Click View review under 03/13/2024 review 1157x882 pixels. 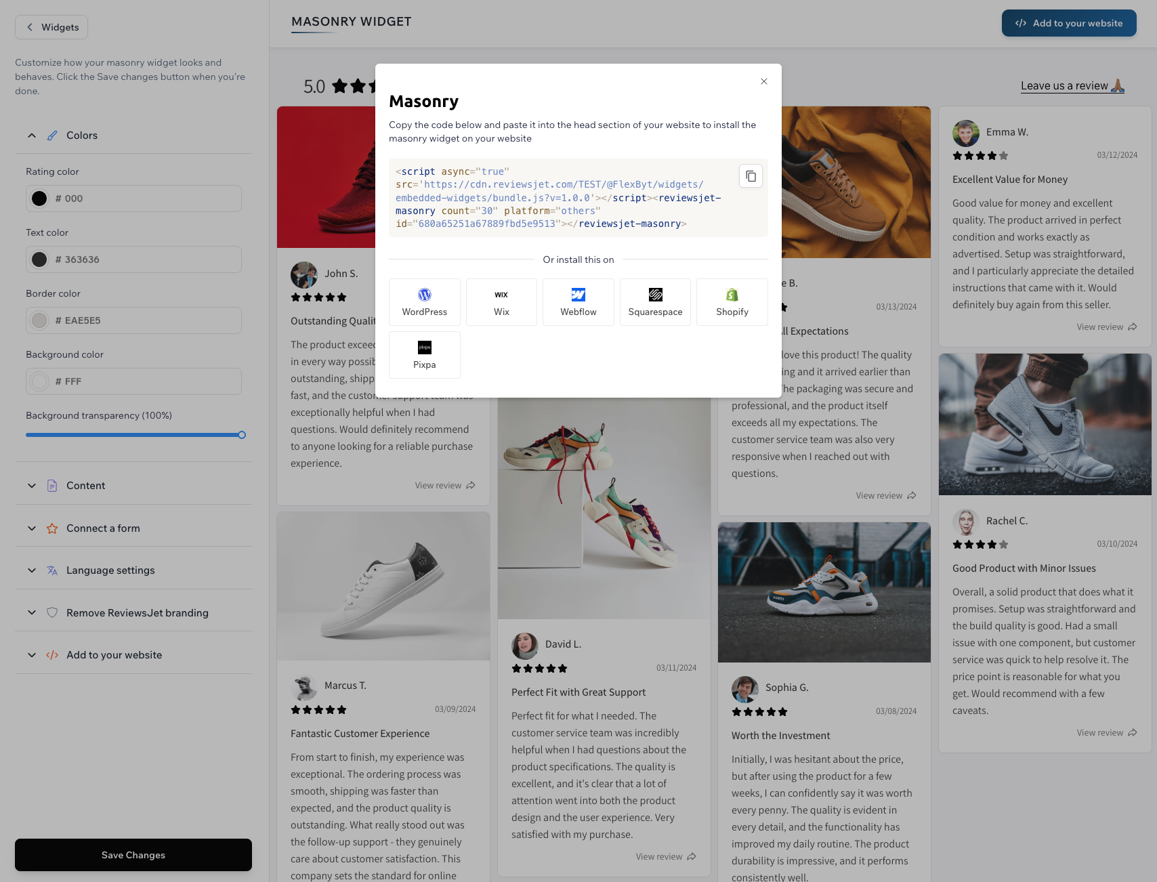click(x=886, y=496)
